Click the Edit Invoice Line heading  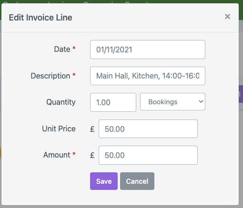coord(40,18)
